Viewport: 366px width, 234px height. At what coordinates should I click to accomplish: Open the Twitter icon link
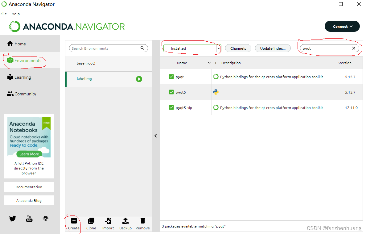point(13,219)
